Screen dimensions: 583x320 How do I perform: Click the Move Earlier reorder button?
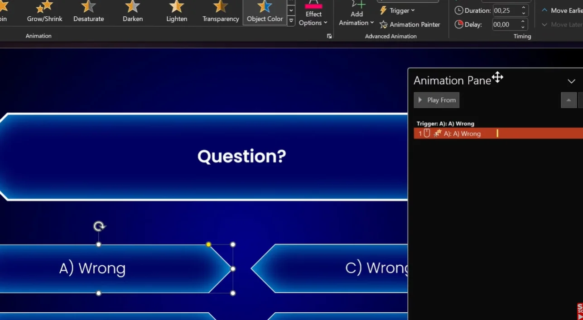click(x=562, y=10)
